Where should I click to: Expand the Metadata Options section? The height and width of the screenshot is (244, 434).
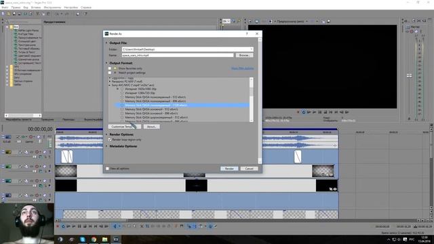(106, 146)
